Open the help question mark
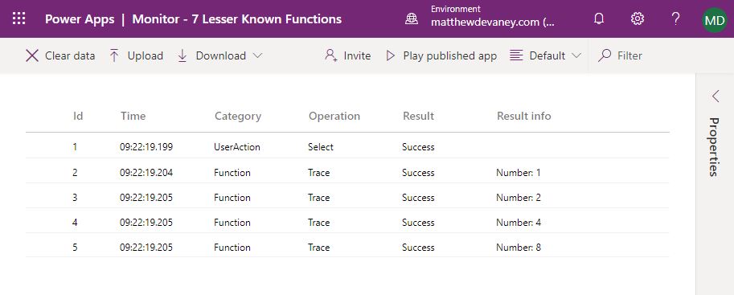The image size is (734, 295). pos(675,18)
